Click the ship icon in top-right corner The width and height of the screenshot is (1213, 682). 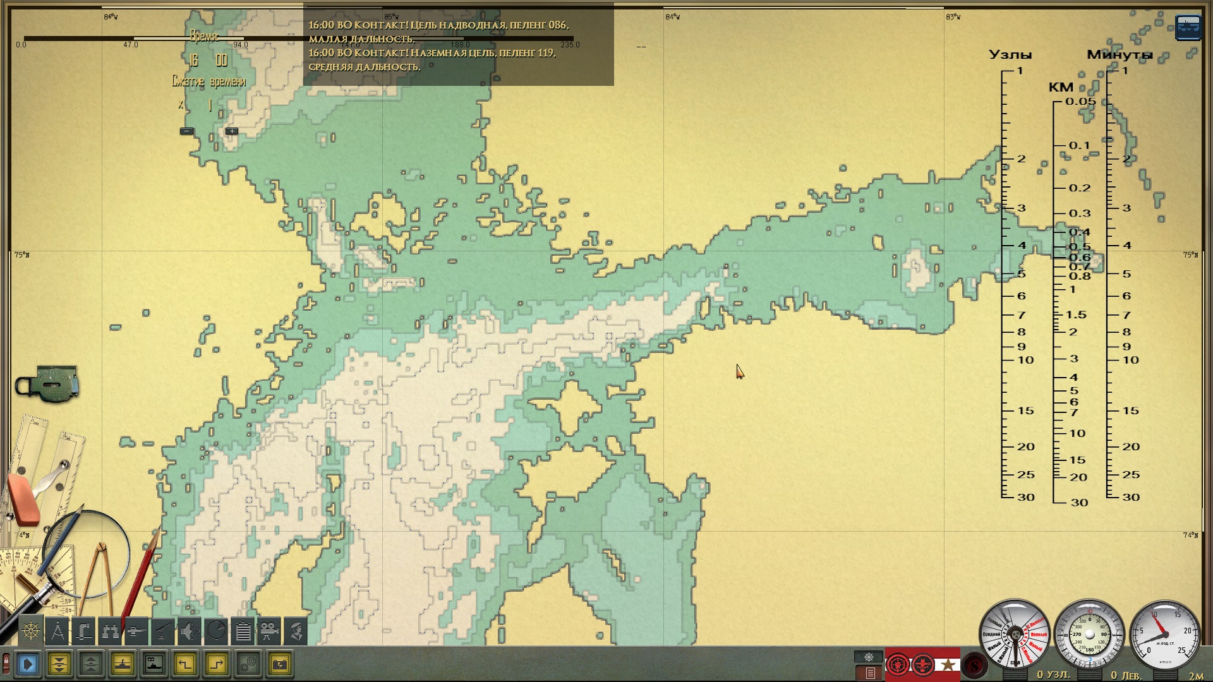[x=1188, y=28]
